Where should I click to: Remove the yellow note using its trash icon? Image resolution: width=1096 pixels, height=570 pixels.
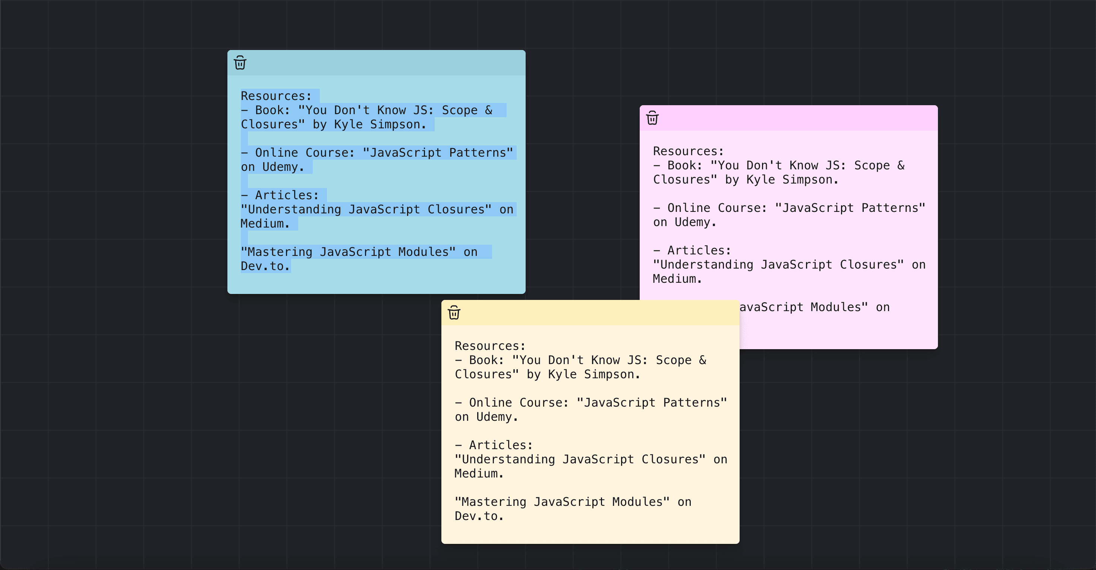coord(454,313)
